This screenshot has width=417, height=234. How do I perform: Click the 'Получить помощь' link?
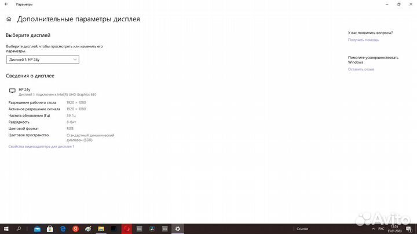(x=363, y=40)
